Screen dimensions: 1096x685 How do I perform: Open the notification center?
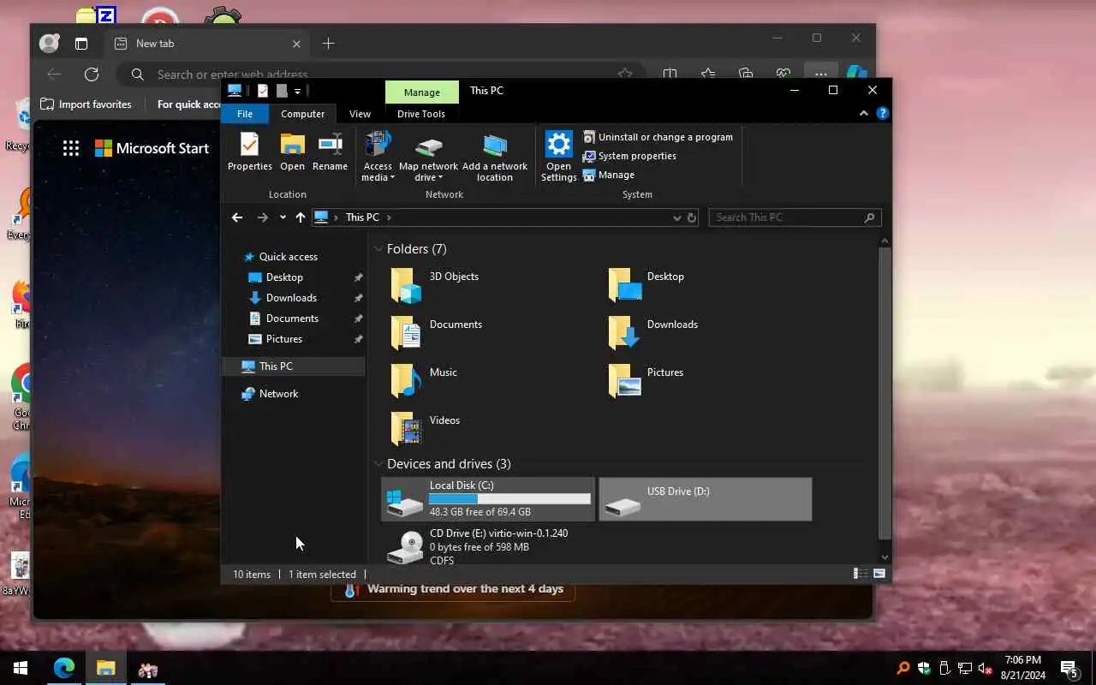coord(1069,668)
